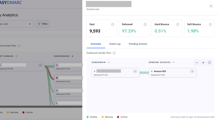Expand the Amazon SES node arrow
This screenshot has width=218, height=120.
tap(192, 71)
